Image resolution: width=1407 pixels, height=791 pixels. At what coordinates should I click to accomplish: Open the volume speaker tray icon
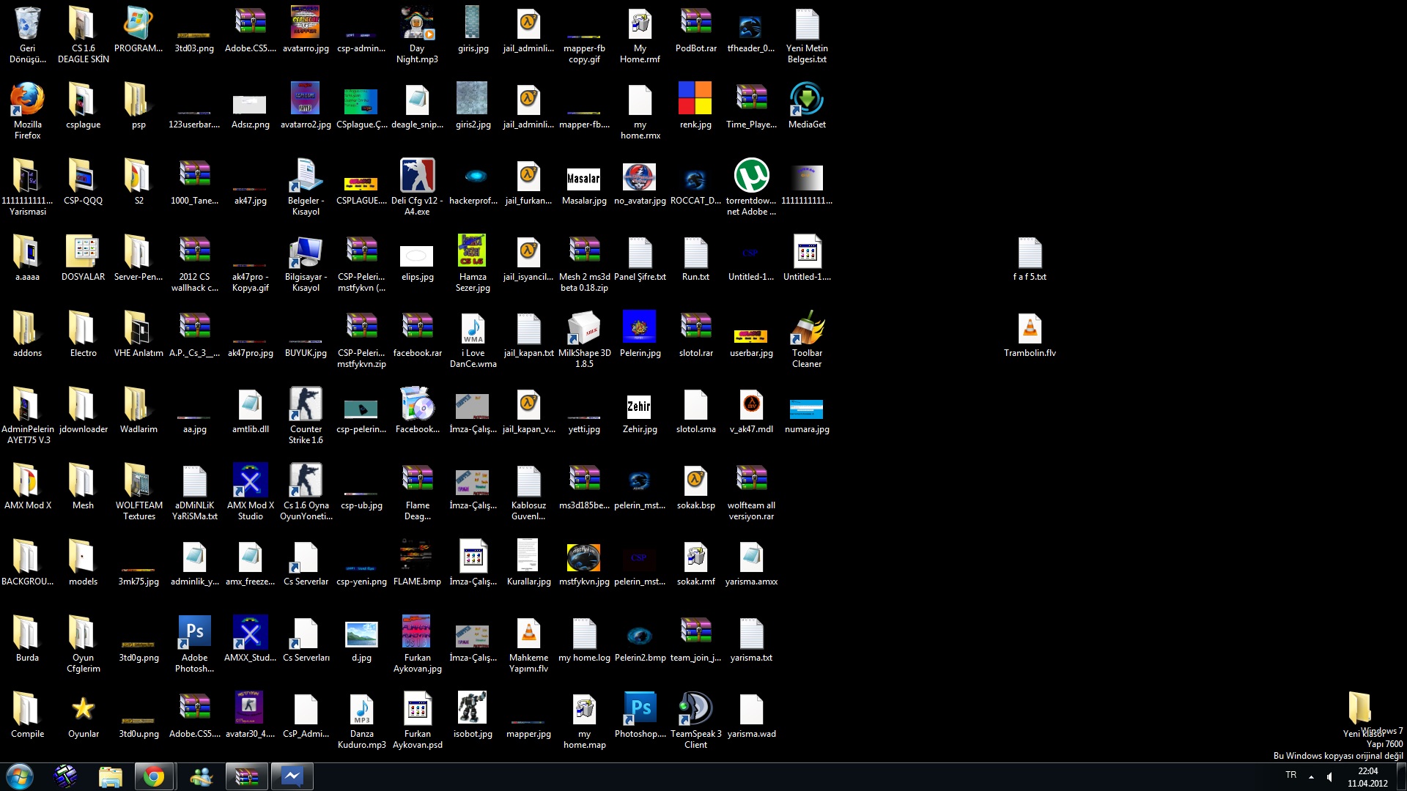click(x=1329, y=776)
